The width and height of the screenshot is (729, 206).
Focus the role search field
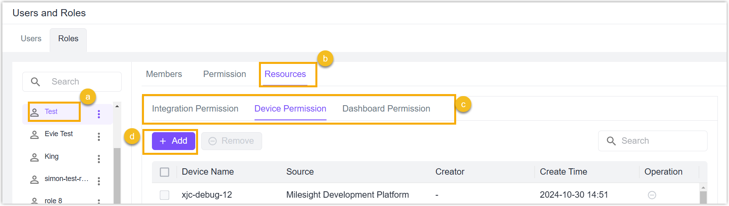point(72,82)
